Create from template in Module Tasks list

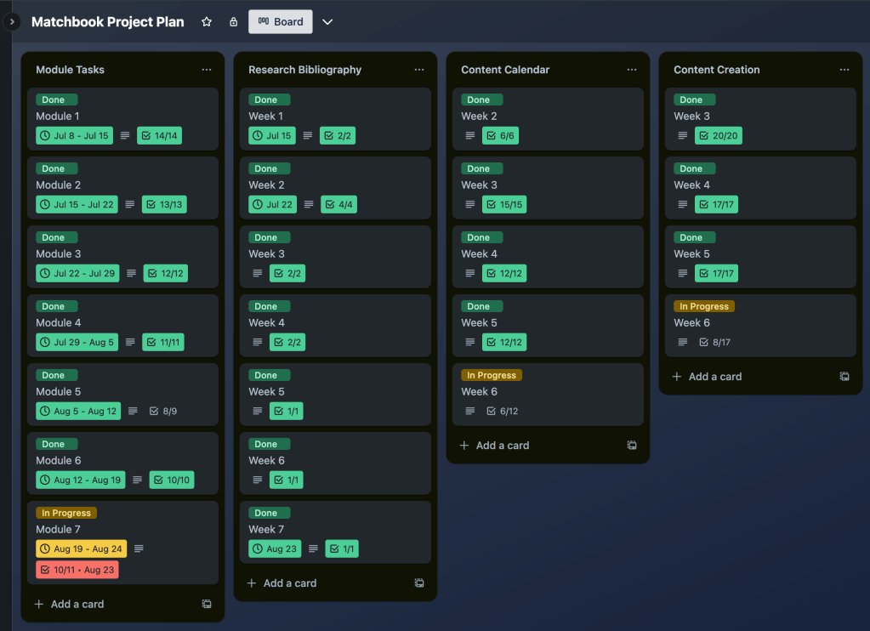(x=207, y=604)
